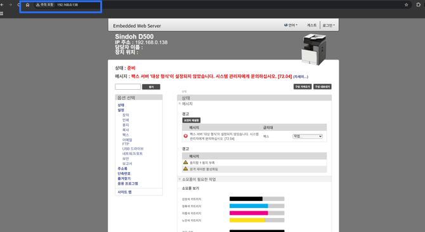Image resolution: width=425 pixels, height=232 pixels.
Task: Open 주소록 in the options menu
Action: click(122, 169)
